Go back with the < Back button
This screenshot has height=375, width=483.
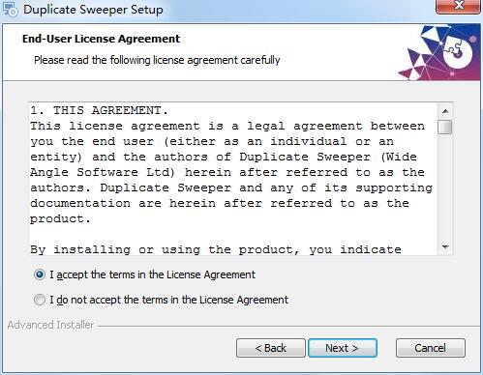(x=271, y=348)
